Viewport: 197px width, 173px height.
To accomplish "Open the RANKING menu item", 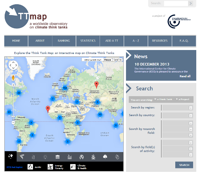I will pyautogui.click(x=64, y=41).
